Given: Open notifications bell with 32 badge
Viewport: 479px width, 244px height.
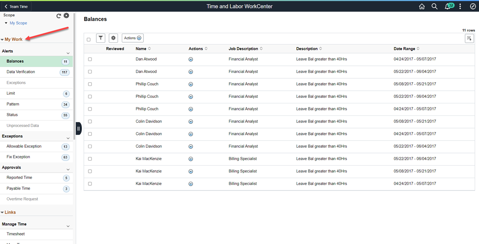Looking at the screenshot, I should pos(449,6).
